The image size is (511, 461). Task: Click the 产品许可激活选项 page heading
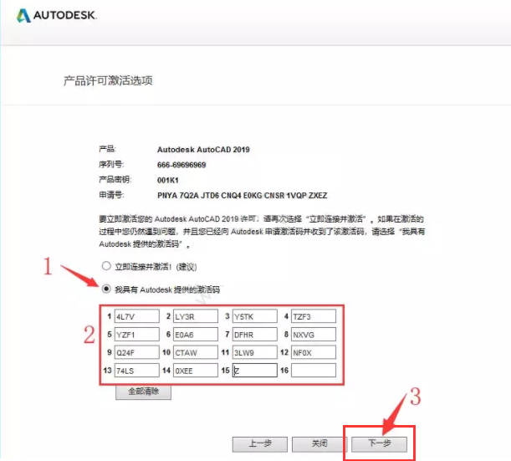click(x=108, y=80)
